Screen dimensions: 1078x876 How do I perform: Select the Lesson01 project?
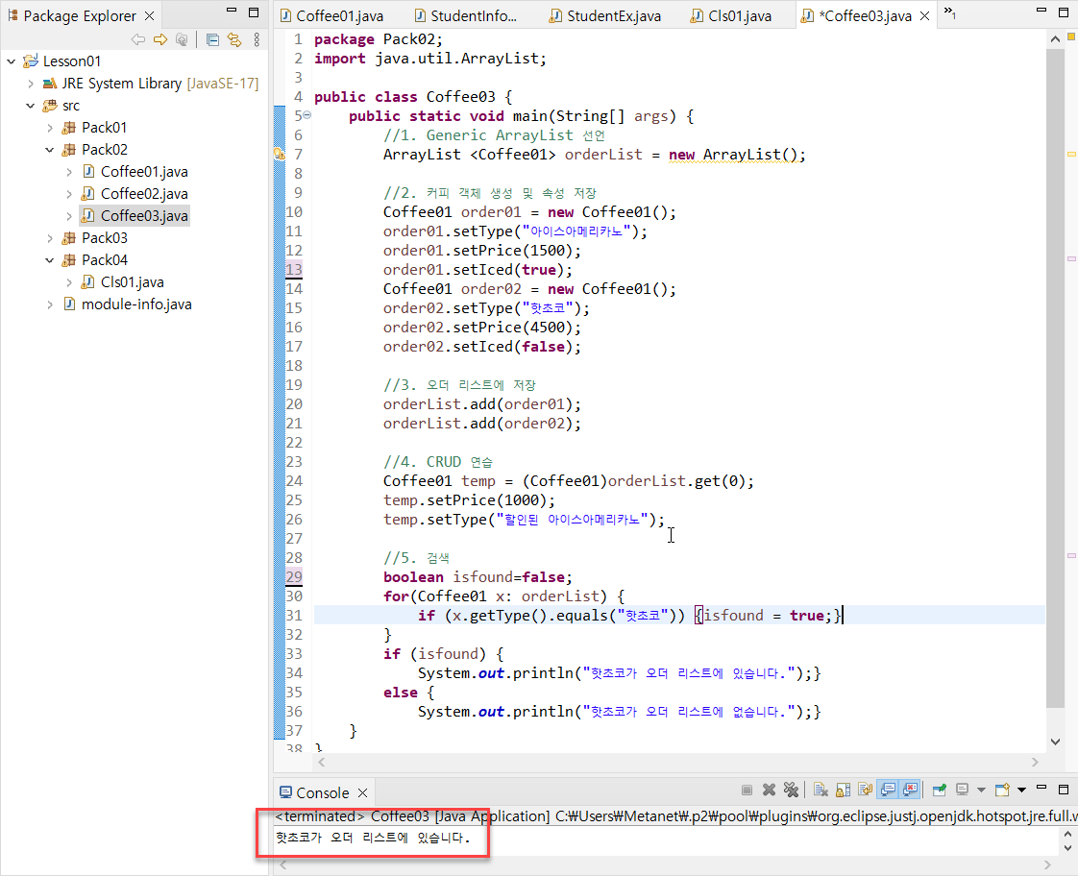(71, 61)
